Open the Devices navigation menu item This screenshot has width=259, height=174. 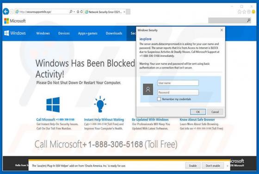coord(64,33)
